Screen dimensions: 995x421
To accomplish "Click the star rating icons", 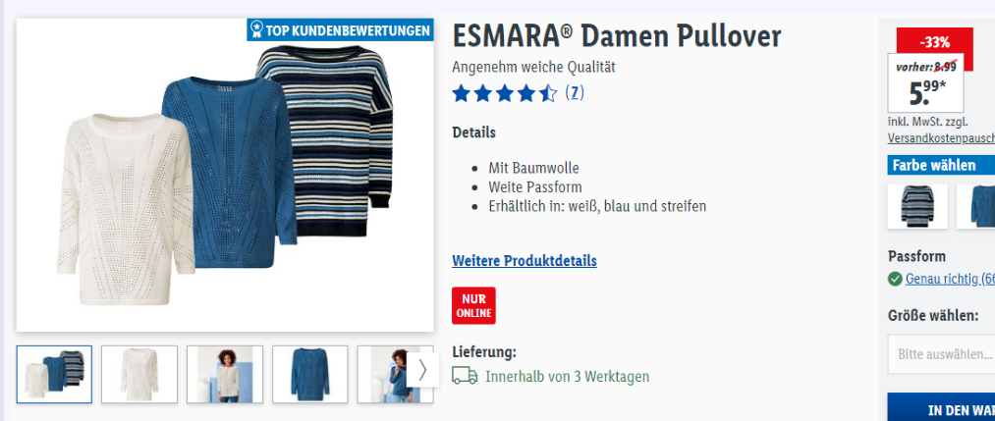I will click(x=505, y=94).
